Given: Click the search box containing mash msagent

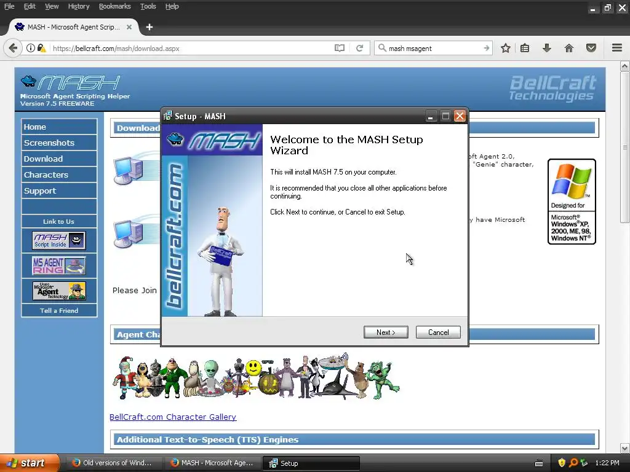Looking at the screenshot, I should (434, 48).
